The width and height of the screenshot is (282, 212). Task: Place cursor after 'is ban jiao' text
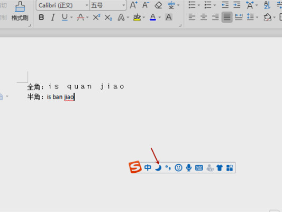[x=74, y=97]
